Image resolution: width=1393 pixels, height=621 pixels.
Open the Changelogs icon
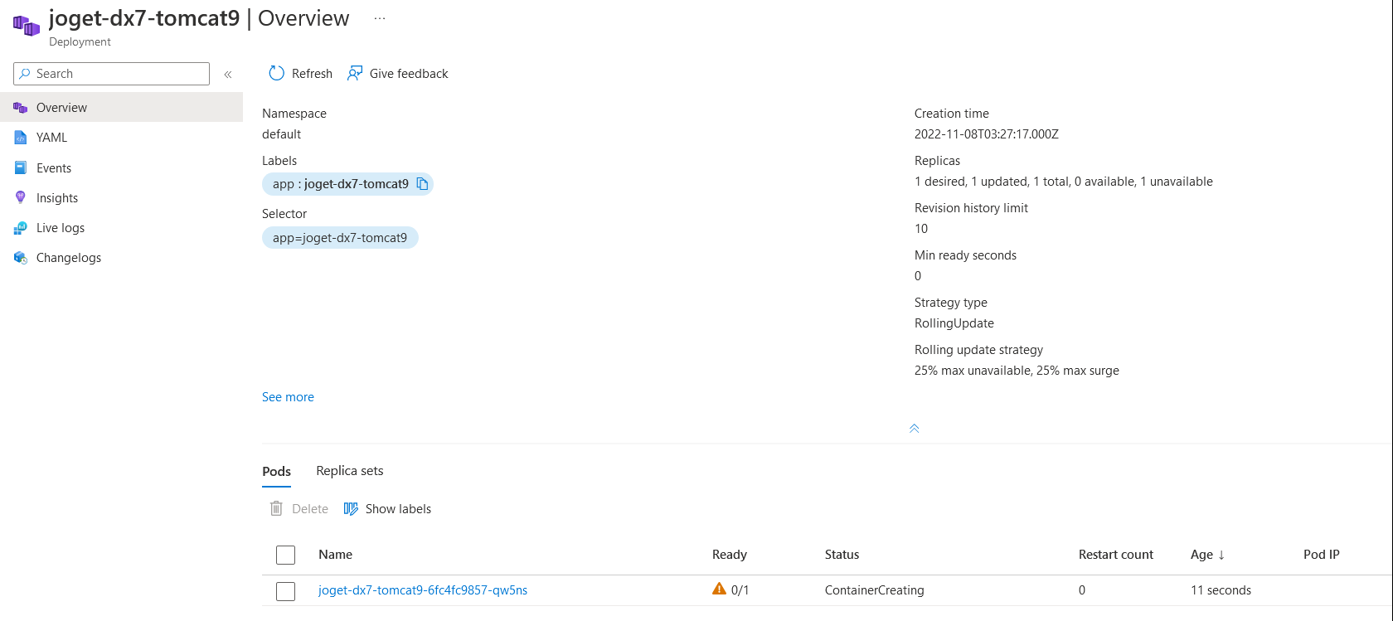pyautogui.click(x=21, y=258)
